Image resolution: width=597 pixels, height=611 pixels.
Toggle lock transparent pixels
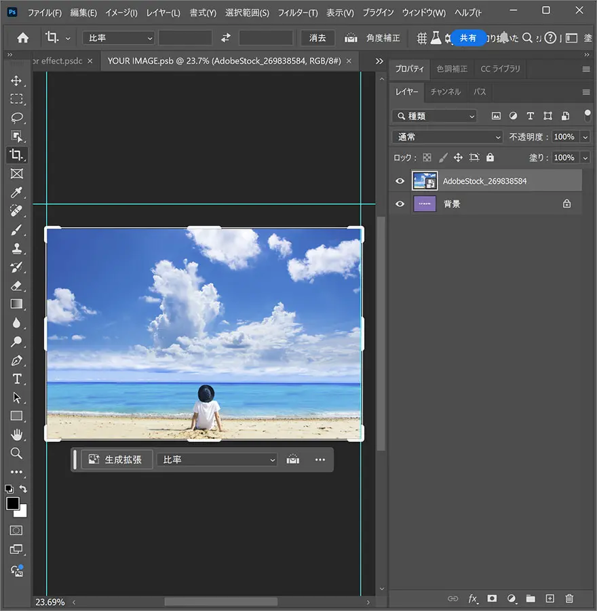[x=427, y=157]
